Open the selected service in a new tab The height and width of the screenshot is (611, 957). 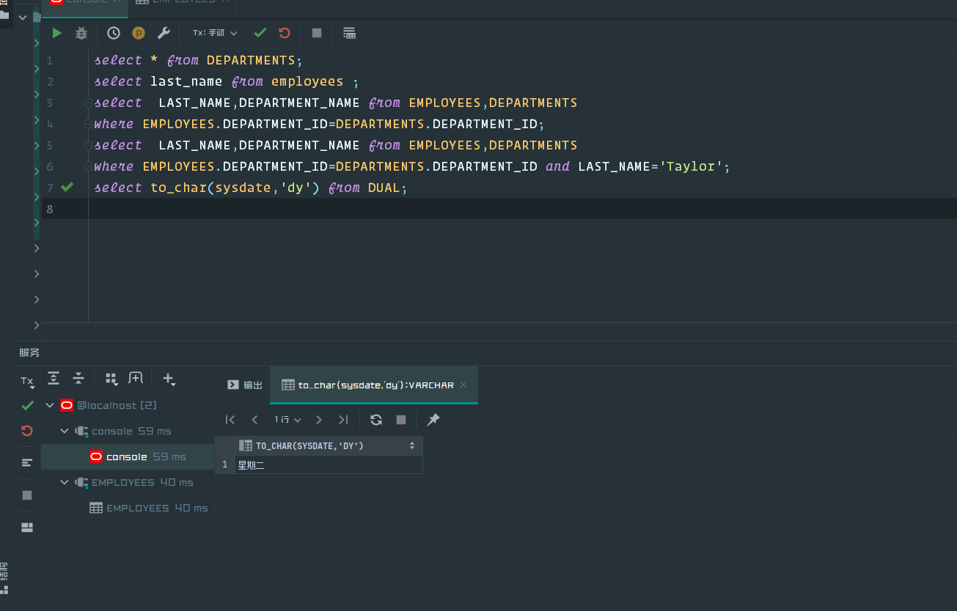[136, 378]
